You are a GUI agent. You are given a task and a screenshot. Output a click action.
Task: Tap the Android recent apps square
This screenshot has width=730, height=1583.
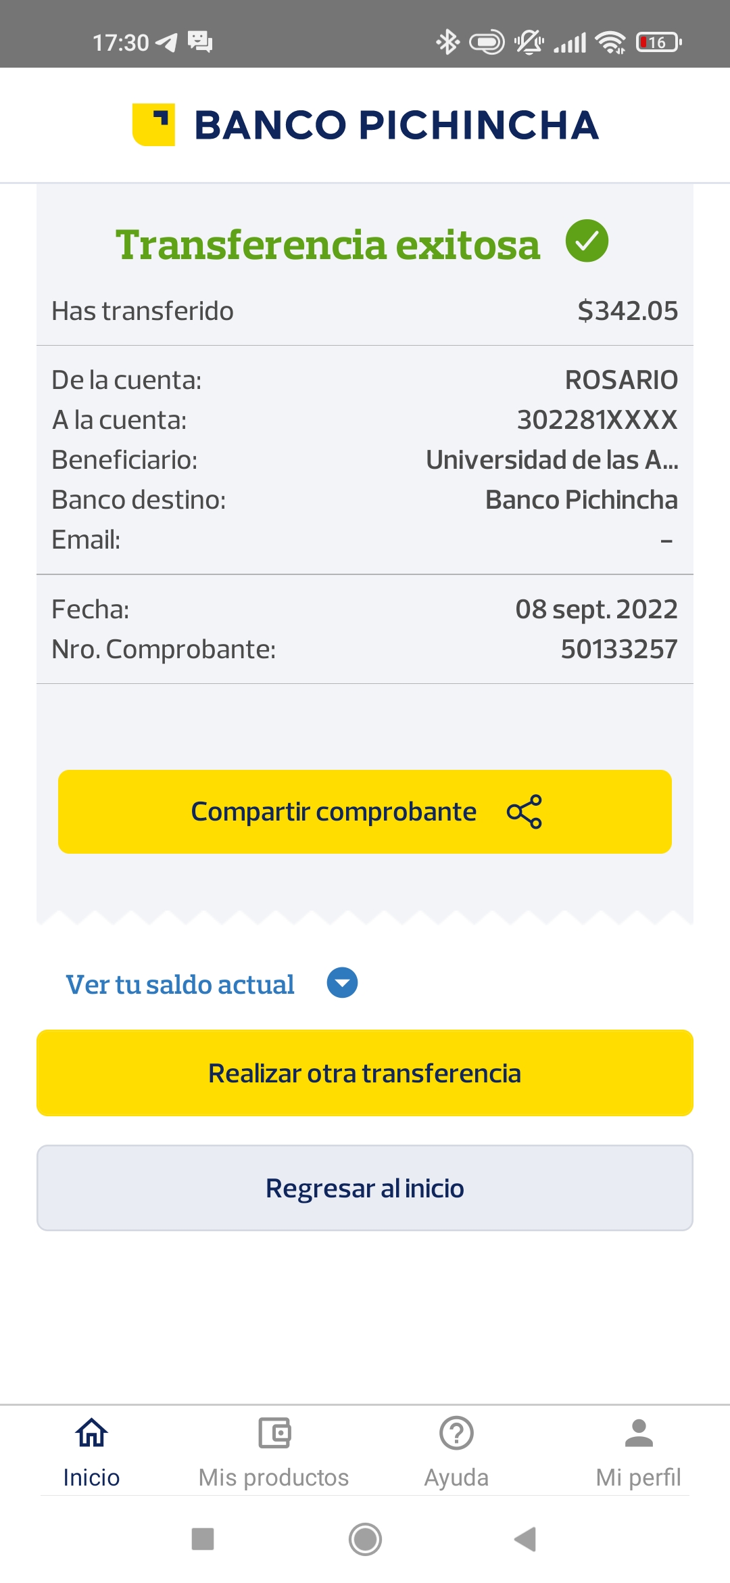(x=203, y=1539)
